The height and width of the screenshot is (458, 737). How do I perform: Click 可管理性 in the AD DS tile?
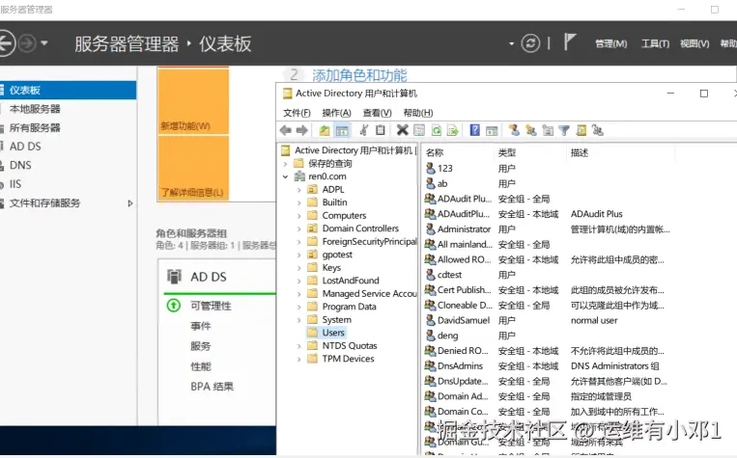click(211, 306)
